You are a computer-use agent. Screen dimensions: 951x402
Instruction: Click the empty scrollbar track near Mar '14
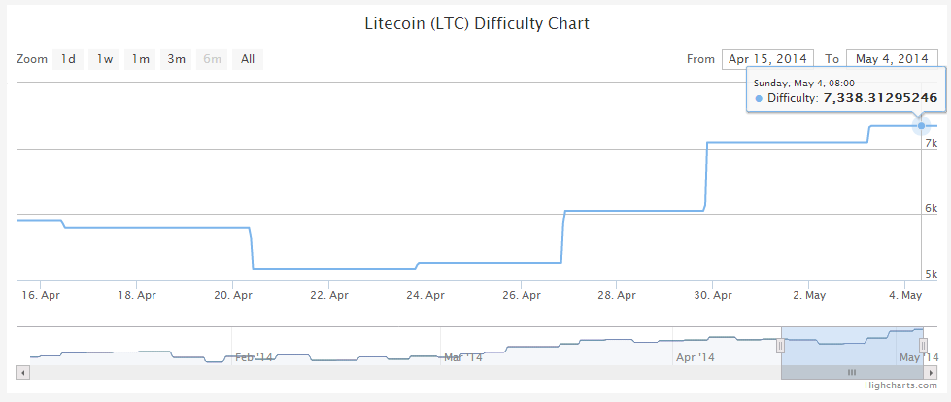click(x=462, y=372)
